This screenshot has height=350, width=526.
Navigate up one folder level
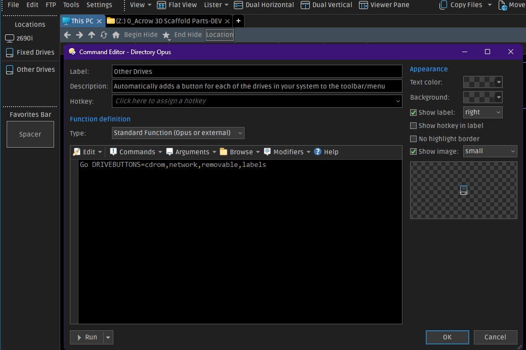[92, 35]
